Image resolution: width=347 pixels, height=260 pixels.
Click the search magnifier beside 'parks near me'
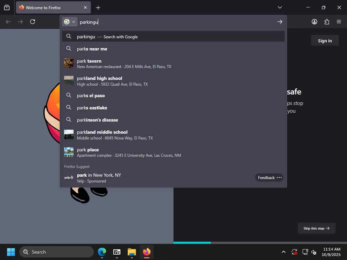click(x=68, y=49)
